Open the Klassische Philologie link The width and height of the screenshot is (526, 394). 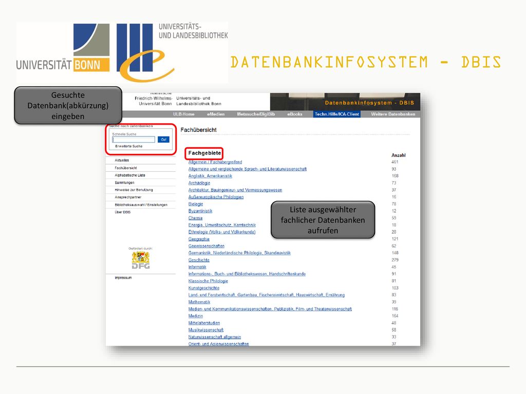click(x=208, y=281)
